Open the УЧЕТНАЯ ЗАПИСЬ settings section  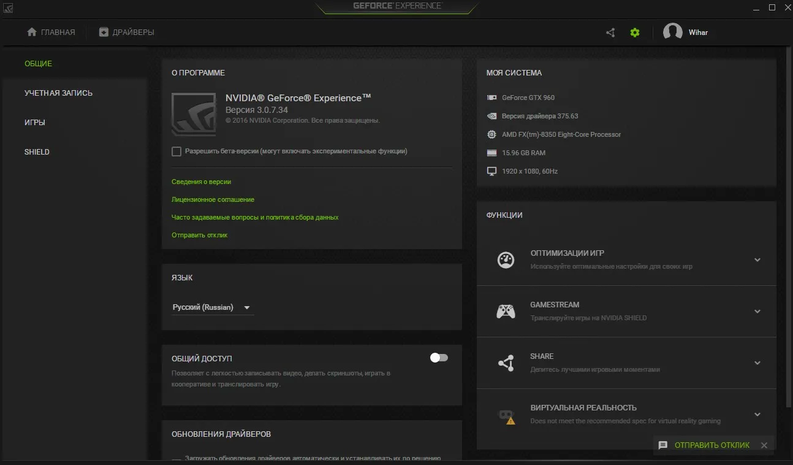coord(58,93)
